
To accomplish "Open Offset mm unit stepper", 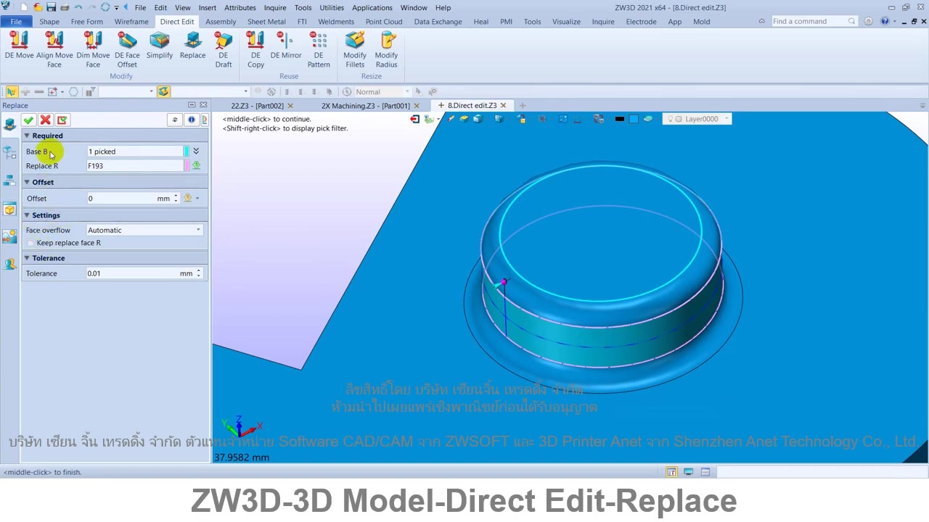I will 175,198.
